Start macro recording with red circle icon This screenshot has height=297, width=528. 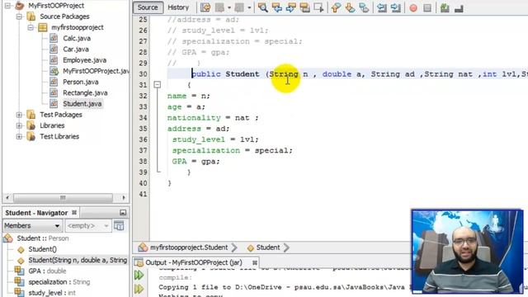coord(413,7)
